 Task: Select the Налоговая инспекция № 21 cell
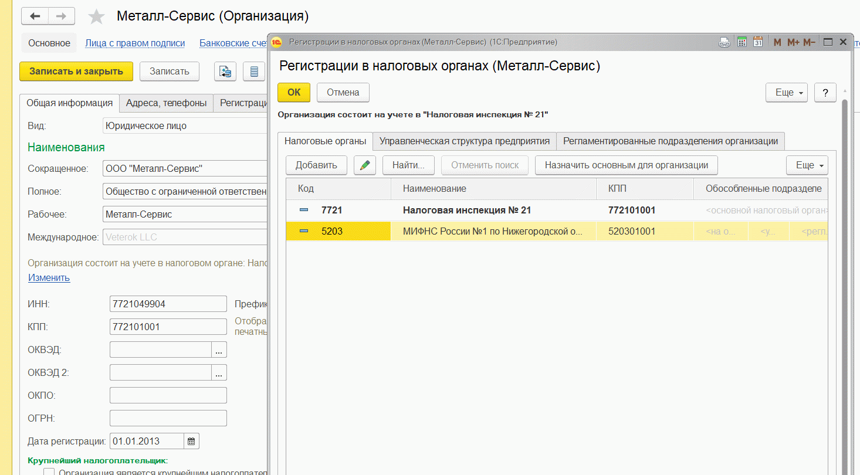tap(493, 210)
